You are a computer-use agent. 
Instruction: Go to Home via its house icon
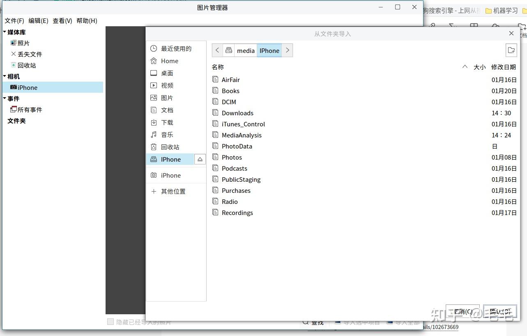click(154, 61)
